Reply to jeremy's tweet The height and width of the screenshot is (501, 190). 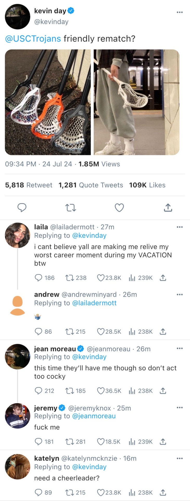[38, 442]
